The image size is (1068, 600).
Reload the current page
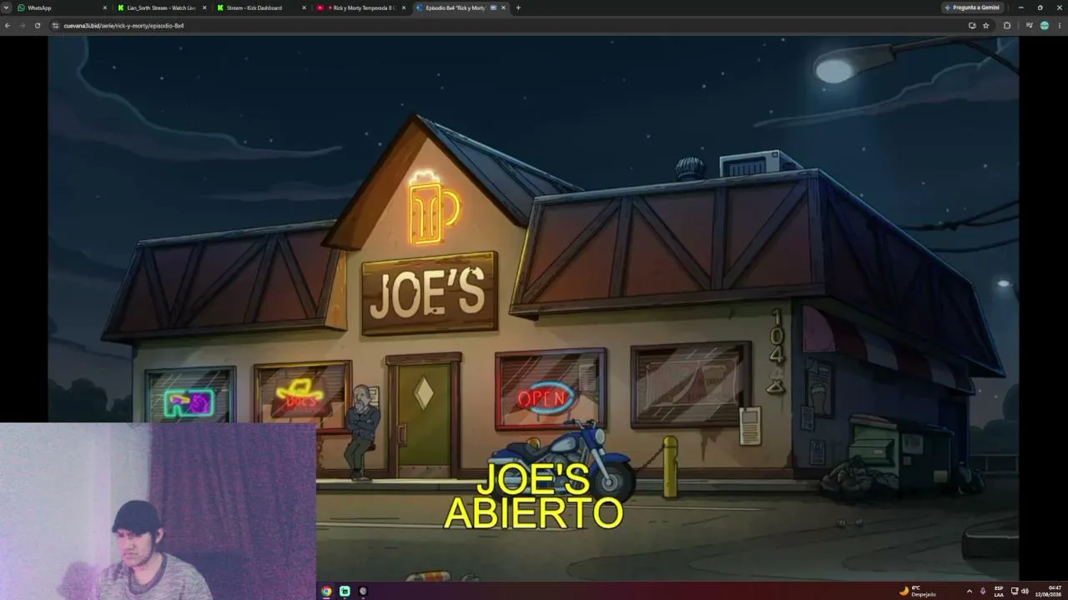38,26
